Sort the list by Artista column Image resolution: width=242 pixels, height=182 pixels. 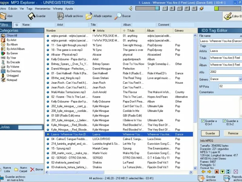[x=106, y=31]
